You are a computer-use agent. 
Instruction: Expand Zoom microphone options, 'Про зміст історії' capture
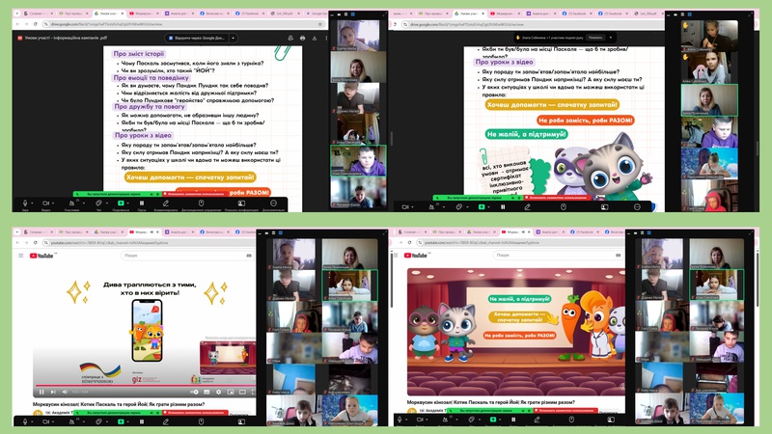click(x=32, y=203)
